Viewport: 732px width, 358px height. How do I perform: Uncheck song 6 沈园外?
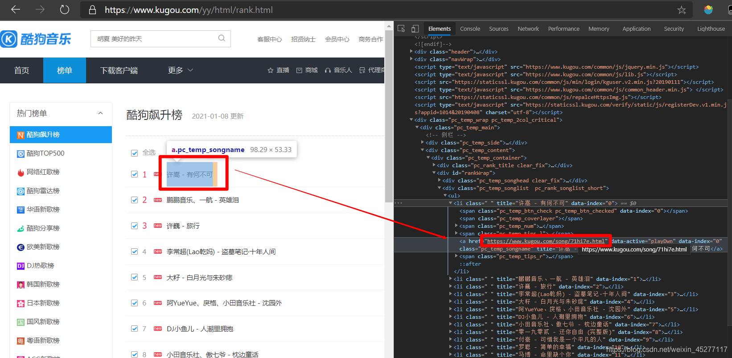tap(134, 303)
